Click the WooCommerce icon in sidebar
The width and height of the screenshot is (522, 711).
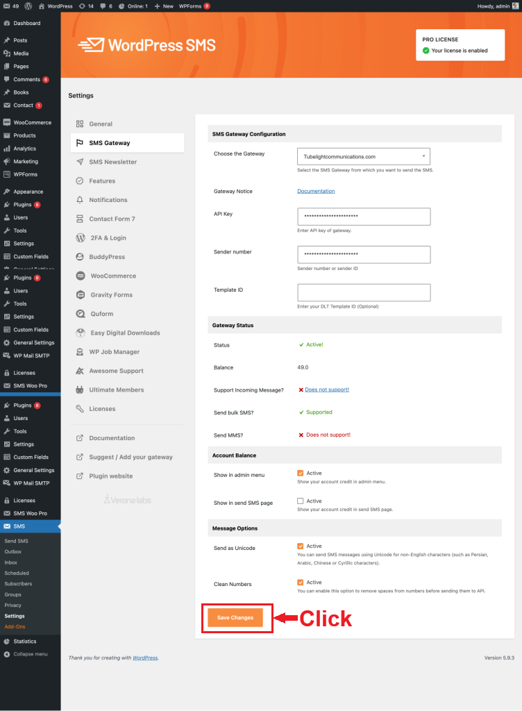7,123
